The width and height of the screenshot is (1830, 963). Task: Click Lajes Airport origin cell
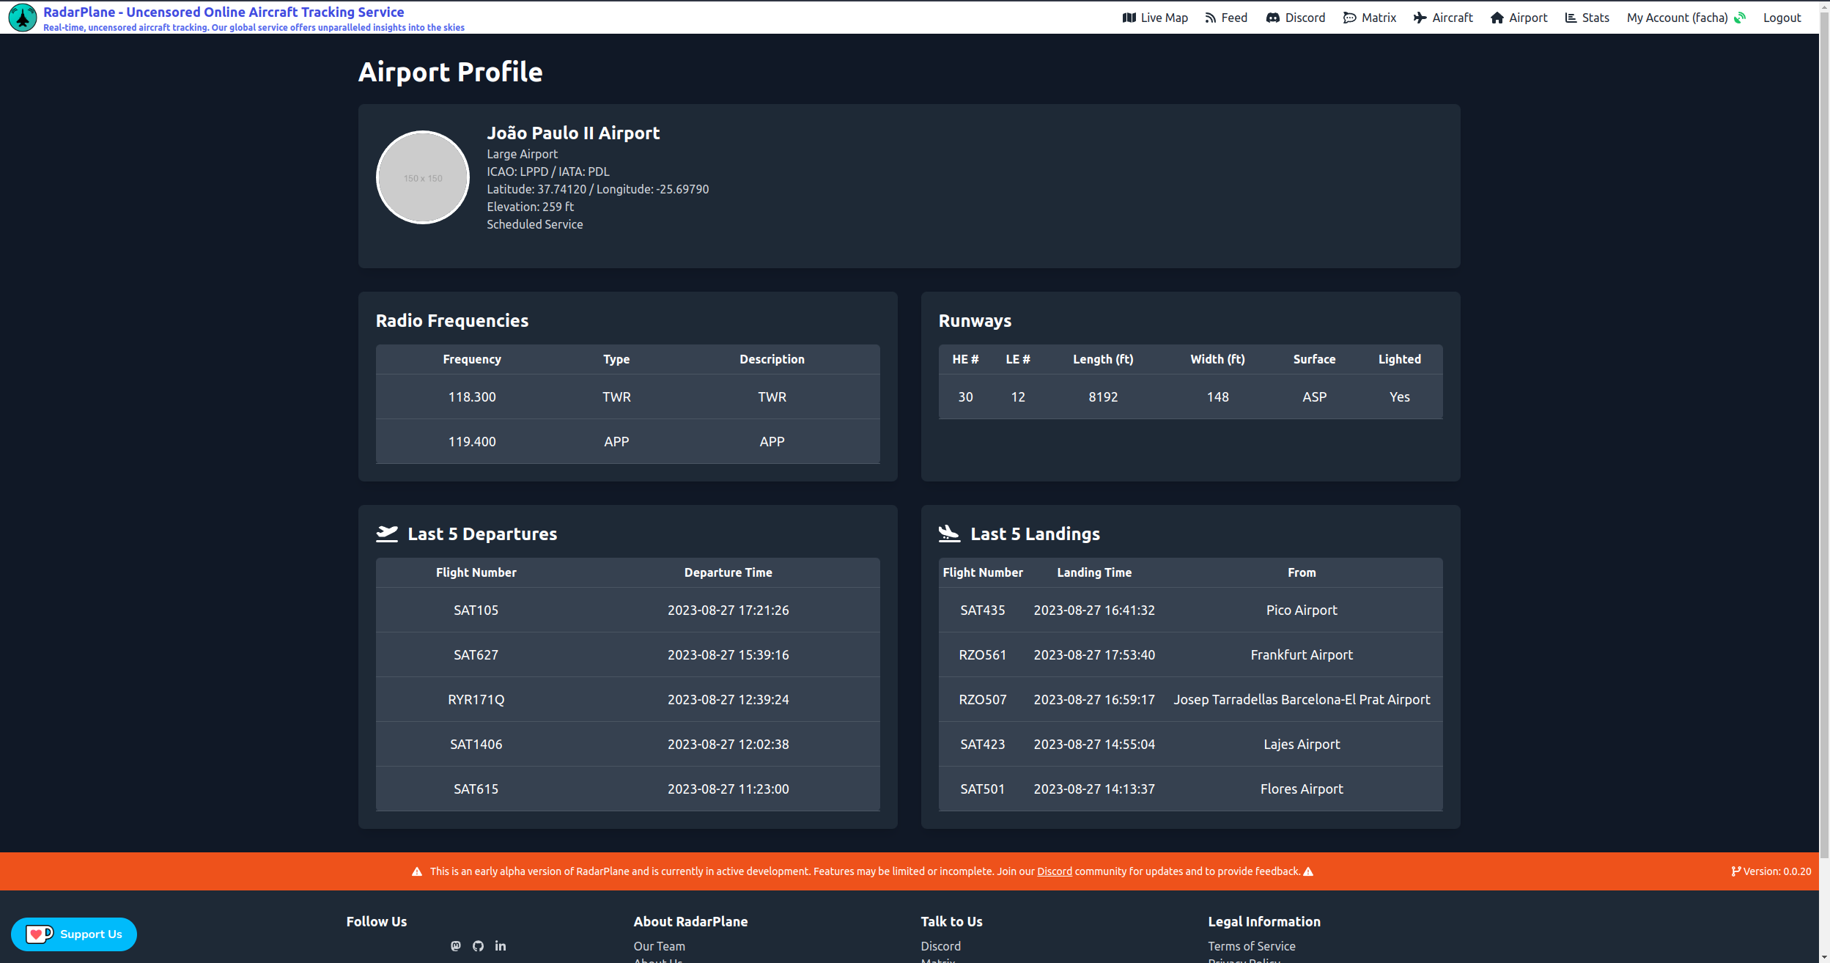click(1302, 744)
